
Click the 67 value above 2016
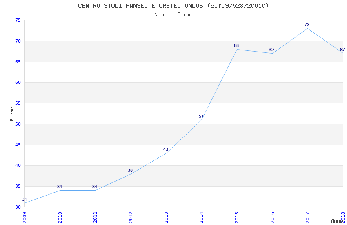pos(272,49)
